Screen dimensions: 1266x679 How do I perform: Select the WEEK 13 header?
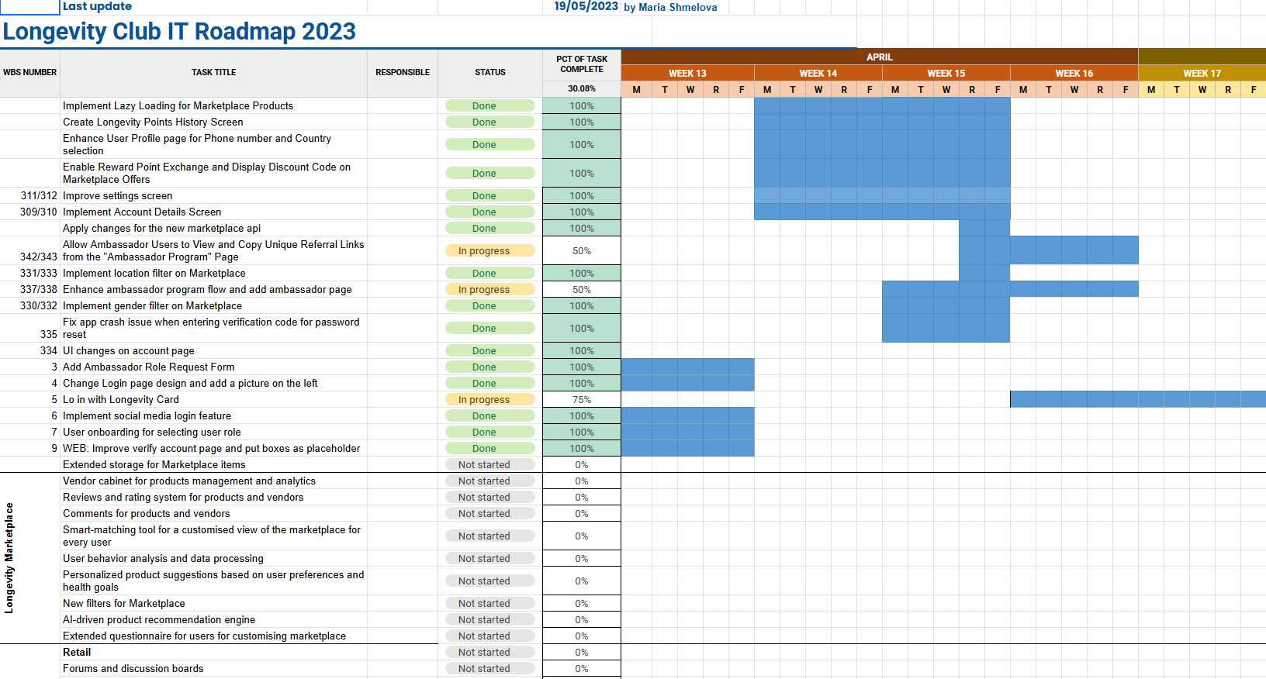click(x=687, y=74)
